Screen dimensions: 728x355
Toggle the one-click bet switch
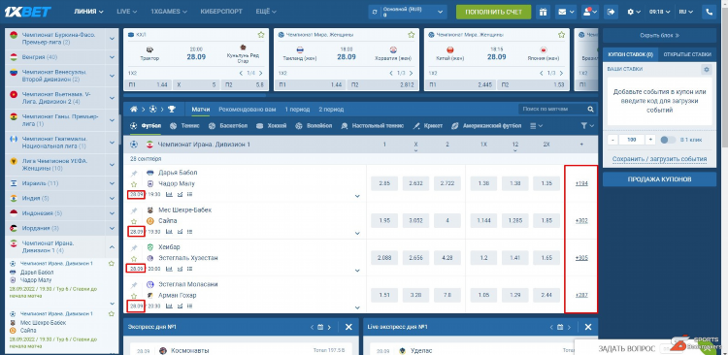[x=668, y=140]
